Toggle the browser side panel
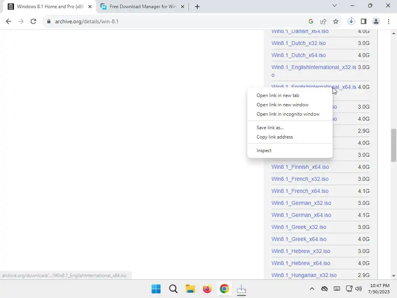This screenshot has width=397, height=298. [364, 22]
